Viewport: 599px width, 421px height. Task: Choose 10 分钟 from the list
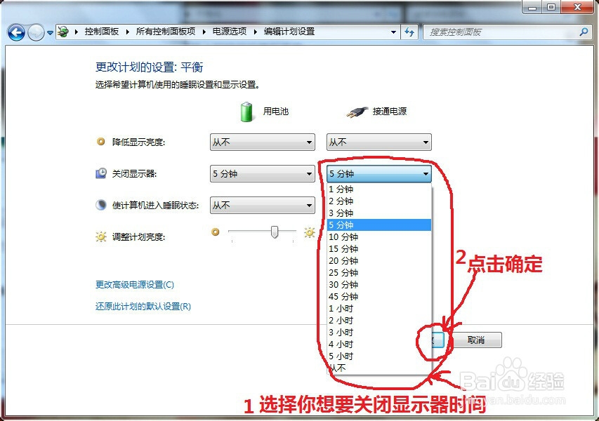coord(379,237)
